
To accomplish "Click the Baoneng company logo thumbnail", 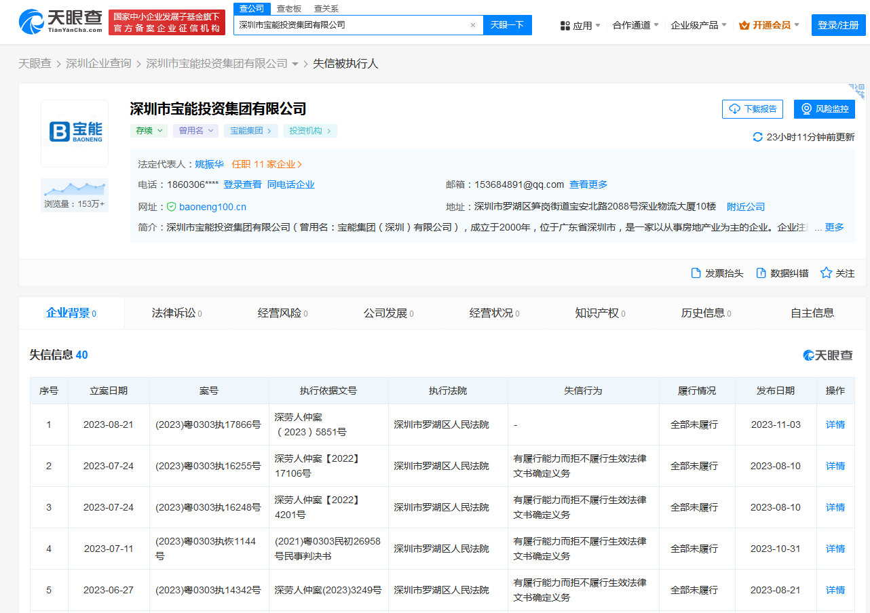I will [x=75, y=133].
